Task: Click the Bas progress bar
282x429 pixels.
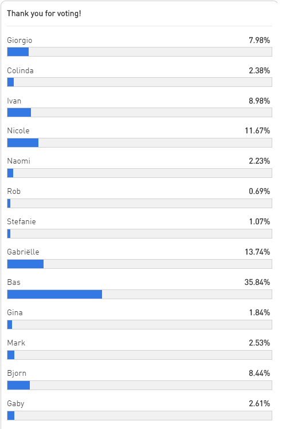Action: [x=139, y=295]
